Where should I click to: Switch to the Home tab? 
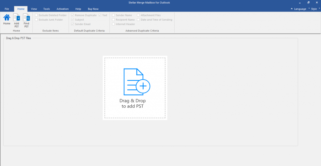pyautogui.click(x=21, y=9)
